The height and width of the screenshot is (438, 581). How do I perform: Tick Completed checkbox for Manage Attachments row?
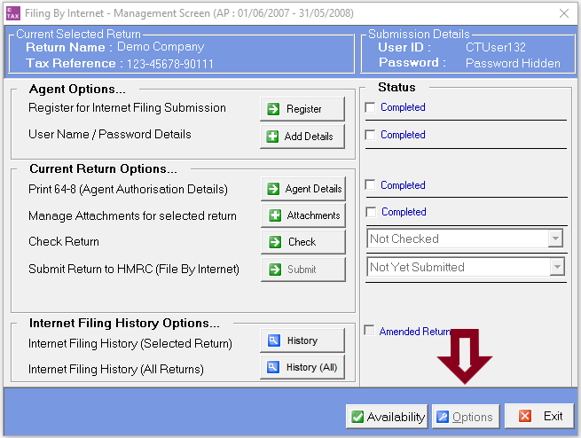[371, 212]
